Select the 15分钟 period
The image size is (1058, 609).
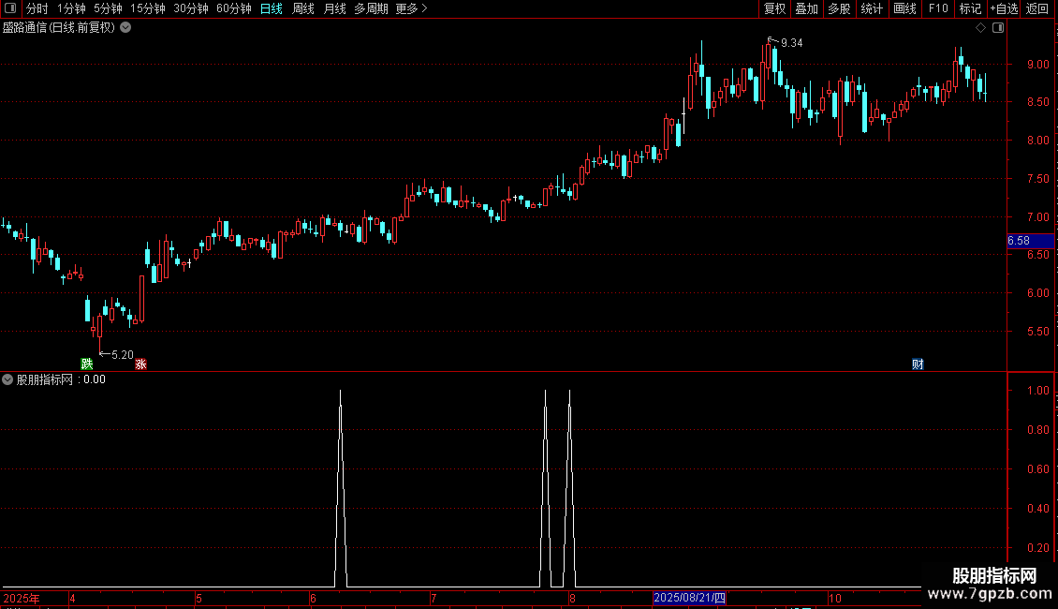(148, 8)
